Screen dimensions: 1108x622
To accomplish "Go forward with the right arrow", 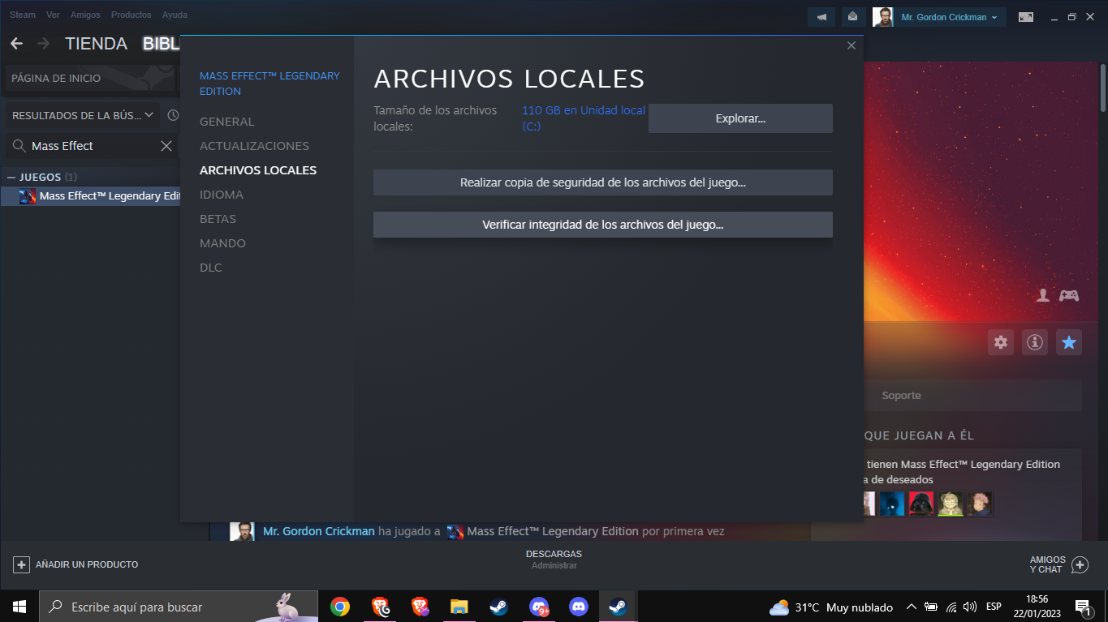I will point(43,44).
